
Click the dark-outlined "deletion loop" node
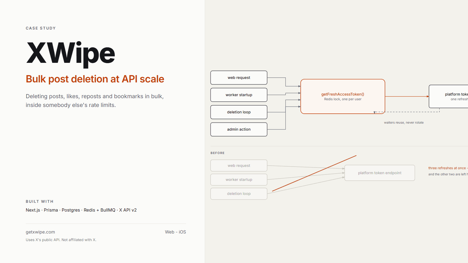pyautogui.click(x=239, y=112)
